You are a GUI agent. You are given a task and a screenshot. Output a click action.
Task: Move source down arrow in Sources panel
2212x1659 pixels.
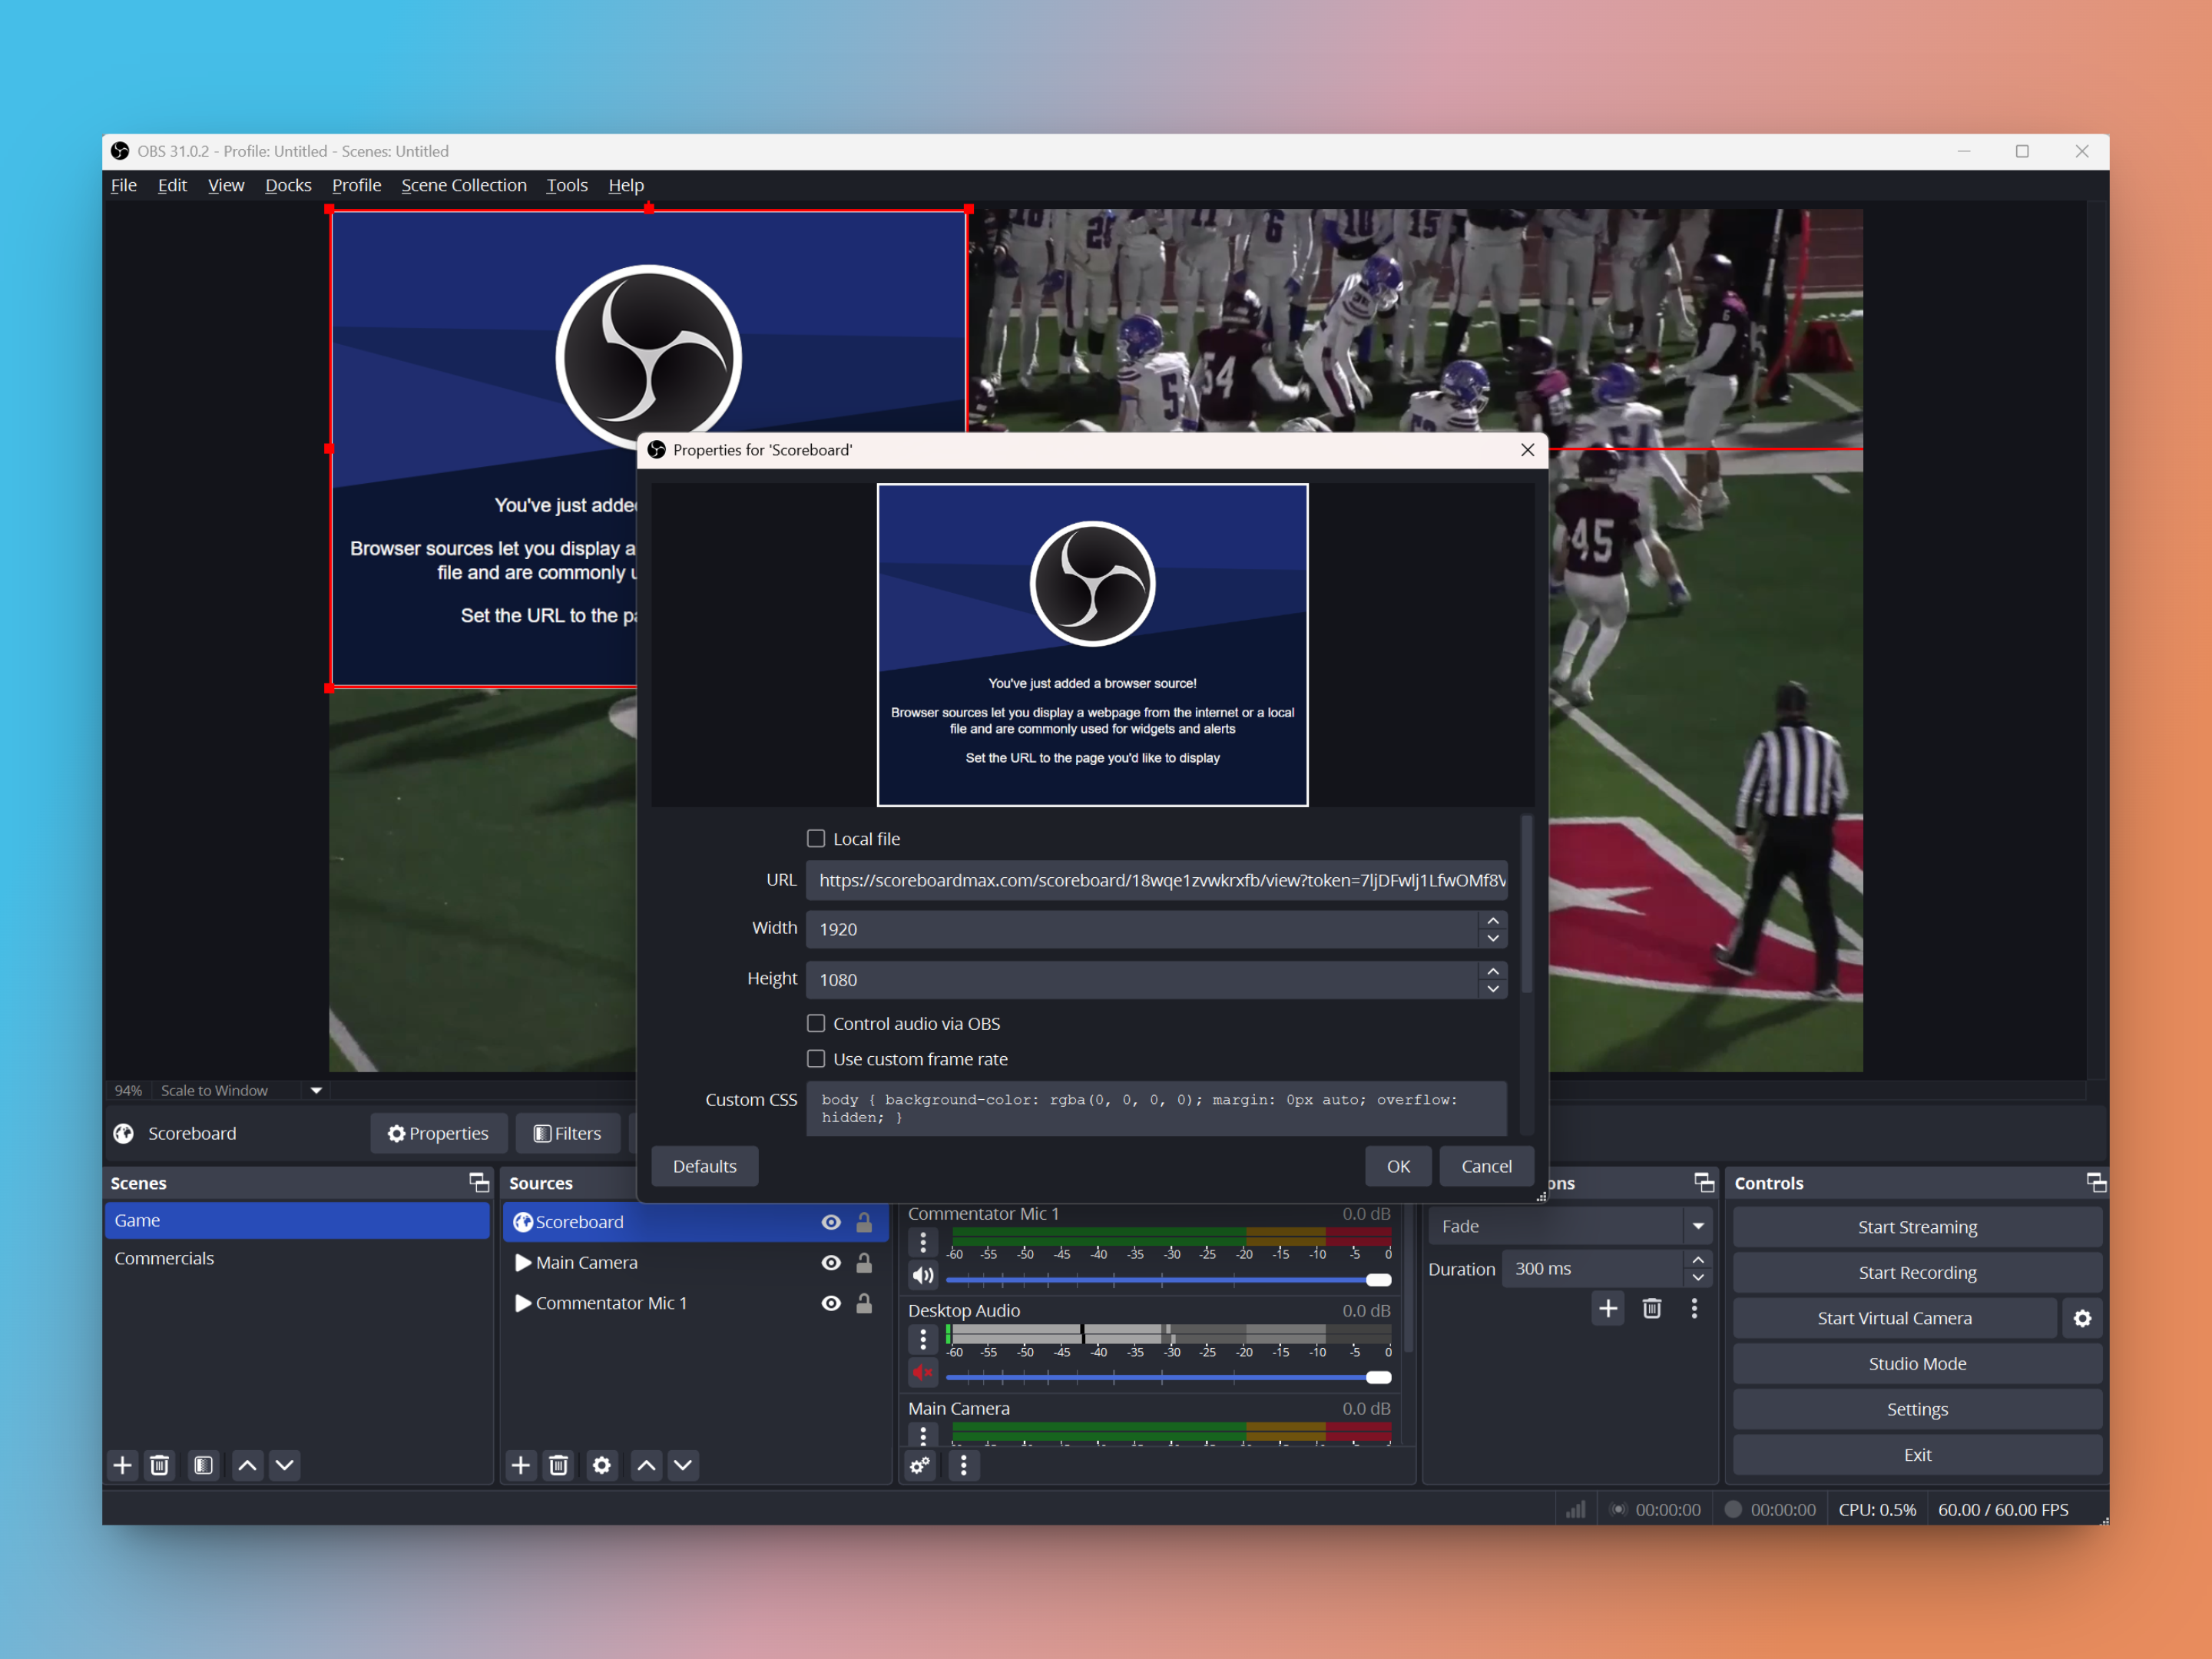pyautogui.click(x=683, y=1465)
